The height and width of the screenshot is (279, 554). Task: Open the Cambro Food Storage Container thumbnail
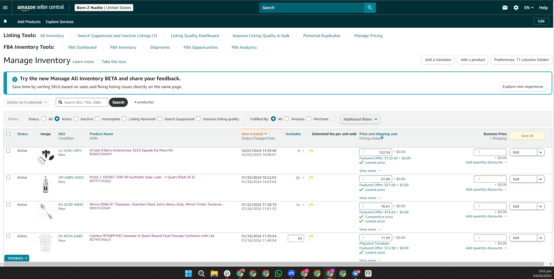[x=45, y=243]
